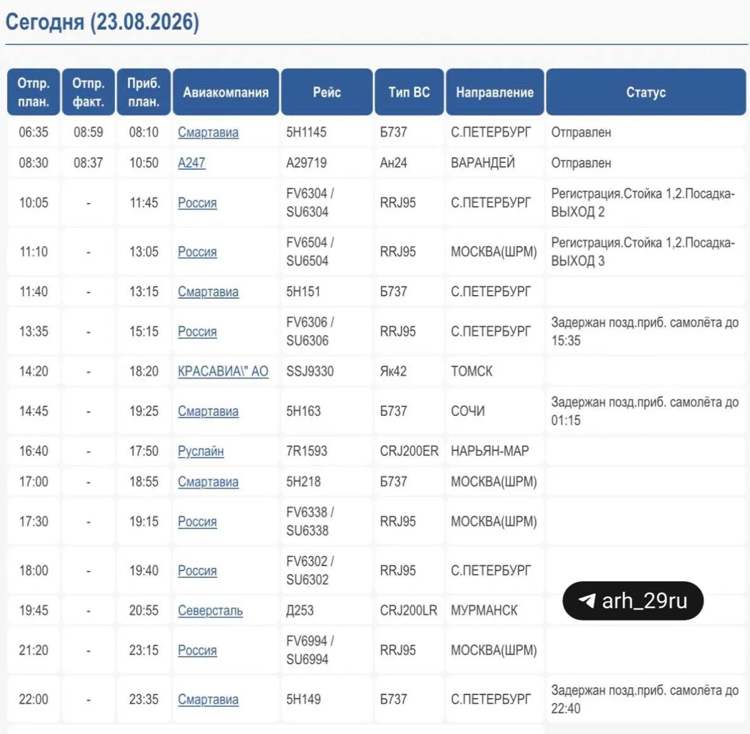Image resolution: width=750 pixels, height=734 pixels.
Task: Select aircraft type CRJ200LR cell
Action: 408,610
